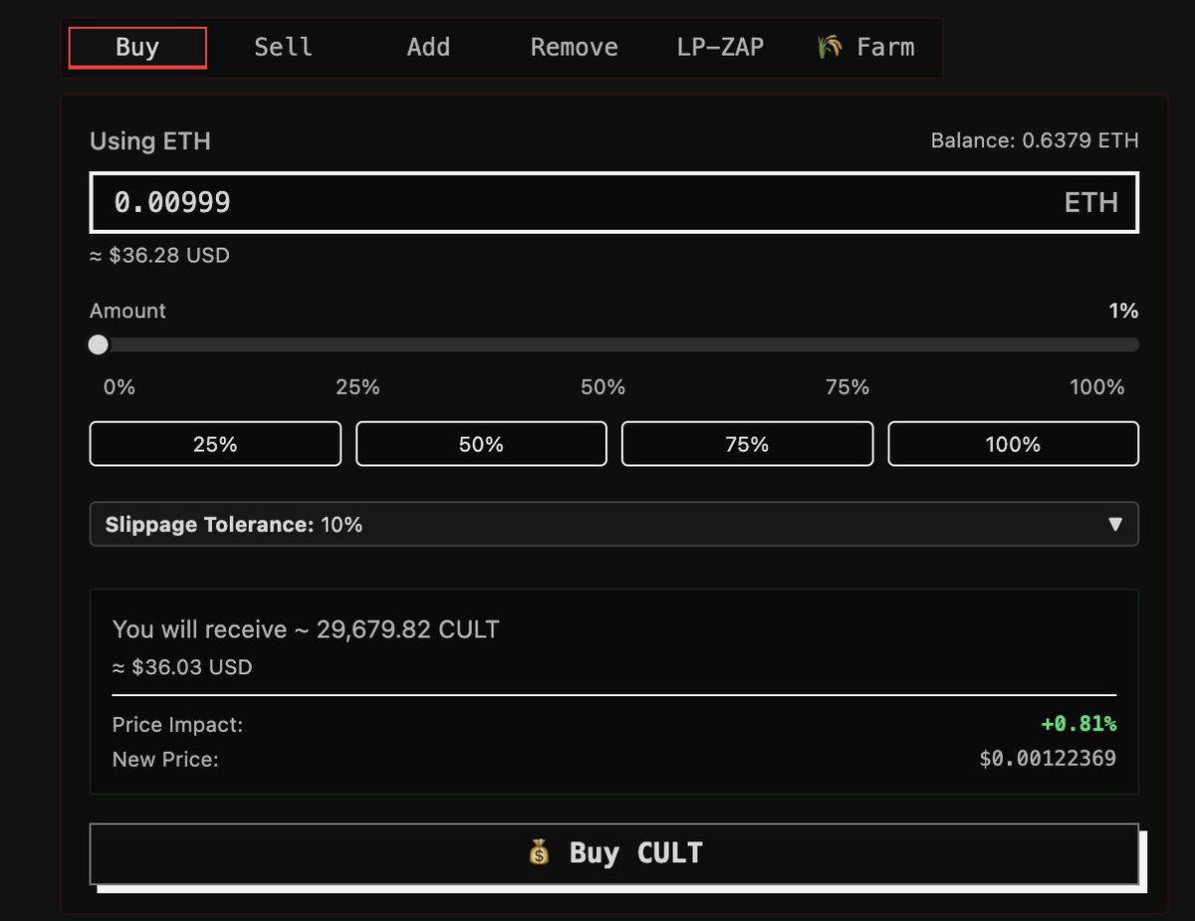The width and height of the screenshot is (1195, 921).
Task: Choose the 50% amount button
Action: [481, 444]
